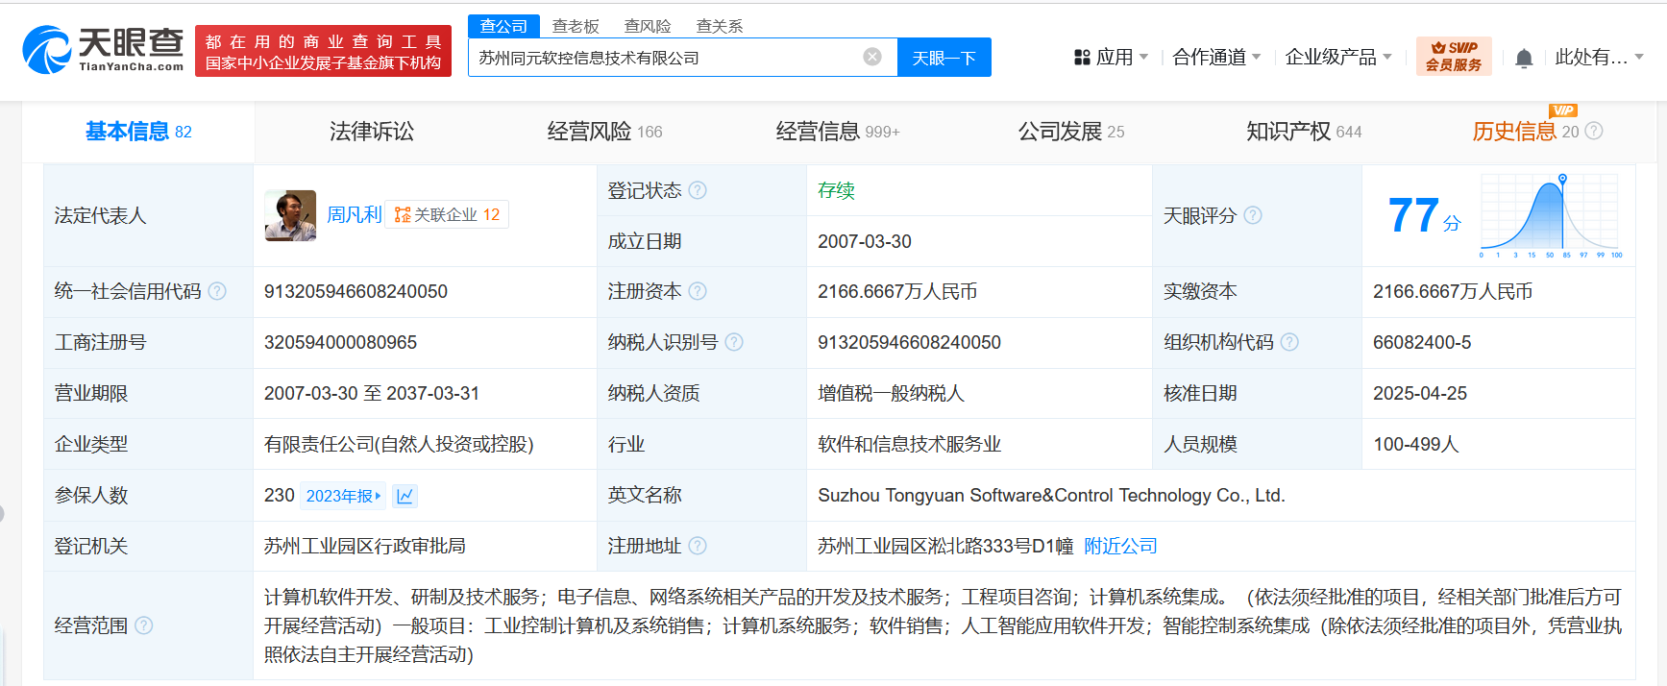Click help icon next to 登记状态
Image resolution: width=1667 pixels, height=686 pixels.
[x=698, y=190]
